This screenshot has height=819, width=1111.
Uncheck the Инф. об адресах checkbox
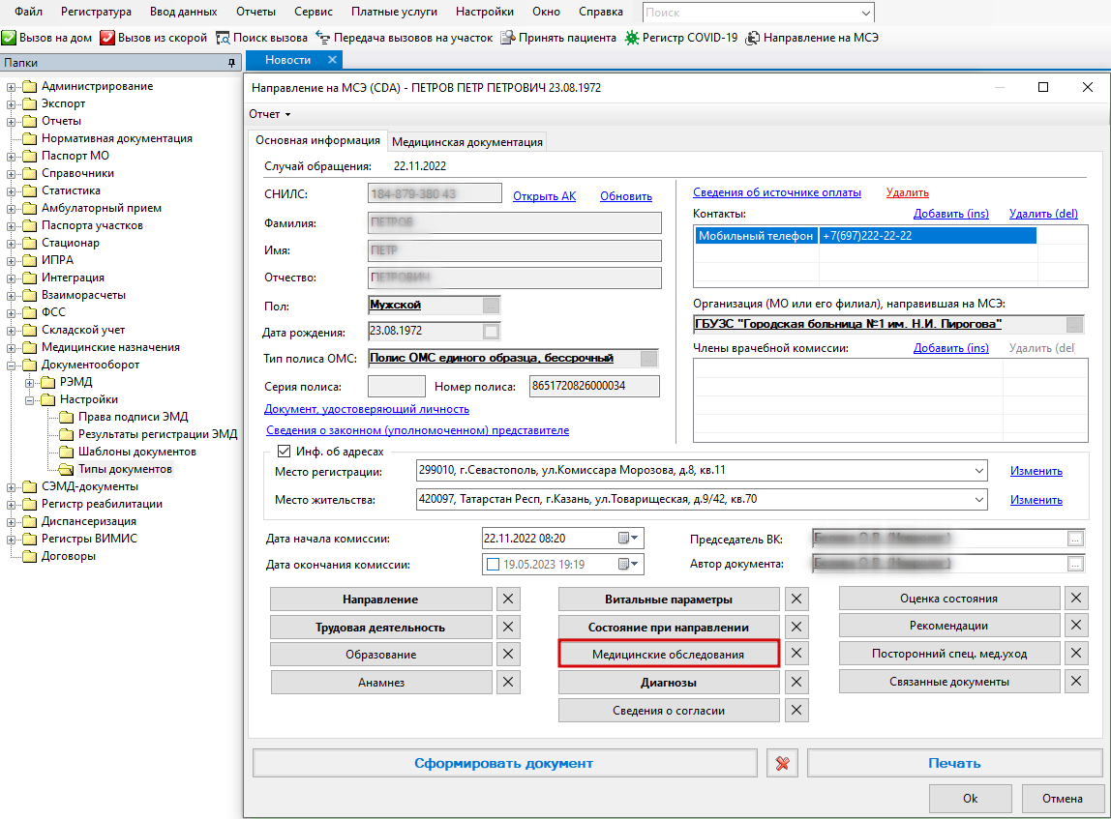coord(285,452)
